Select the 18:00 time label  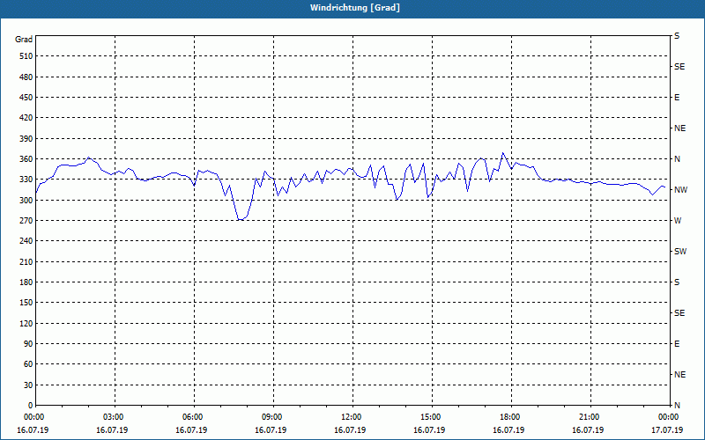[x=510, y=417]
